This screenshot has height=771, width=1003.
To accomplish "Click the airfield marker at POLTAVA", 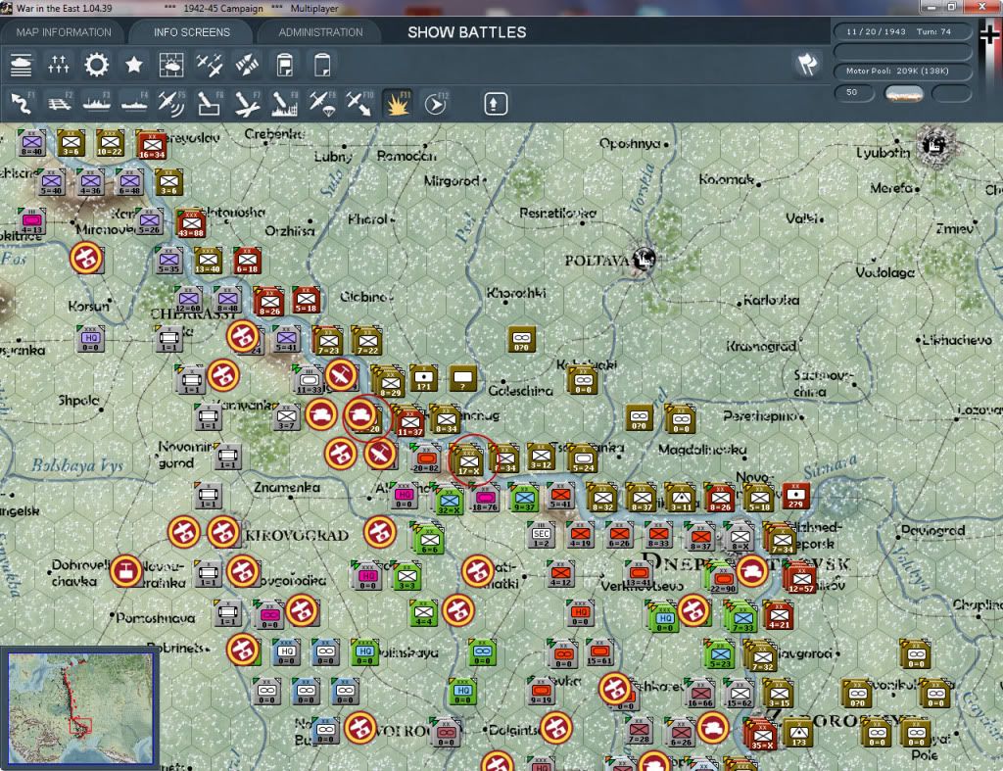I will tap(644, 259).
